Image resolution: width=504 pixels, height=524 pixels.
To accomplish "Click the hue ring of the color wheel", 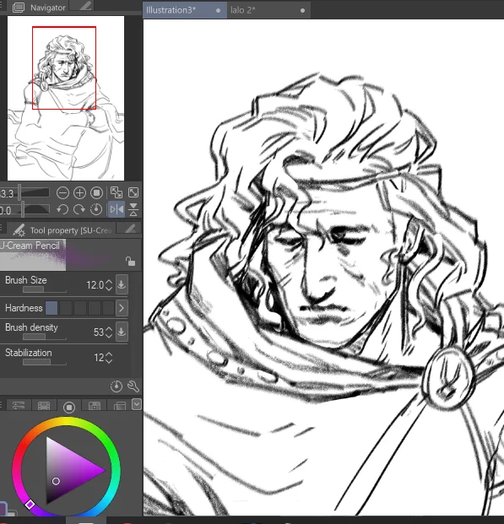I will tap(66, 421).
